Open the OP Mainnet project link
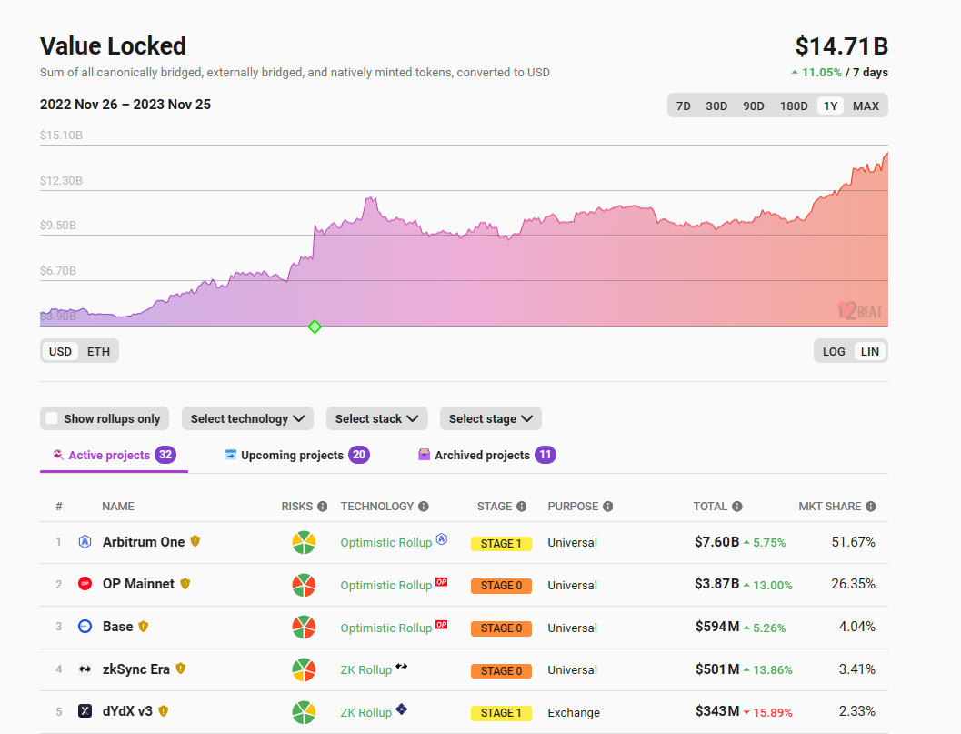The height and width of the screenshot is (734, 961). pos(138,584)
